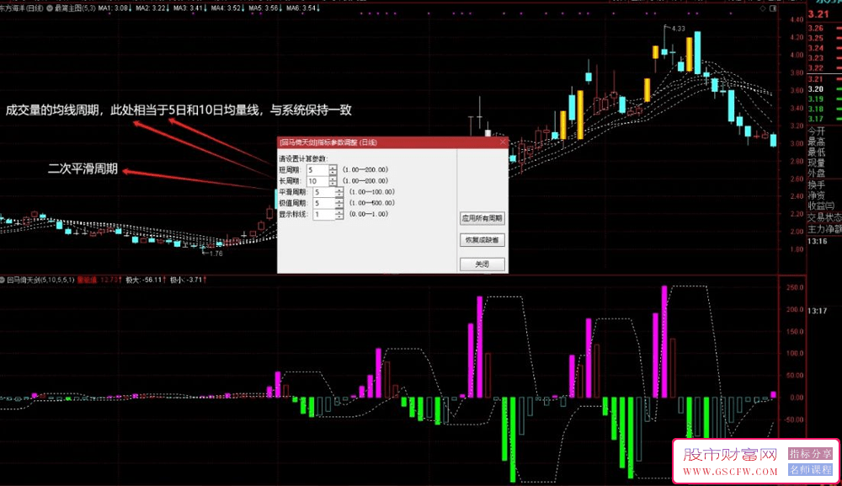The height and width of the screenshot is (486, 842).
Task: Click the white 3.20 bid price row
Action: 816,89
